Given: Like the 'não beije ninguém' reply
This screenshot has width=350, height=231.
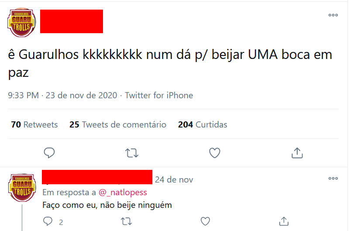Looking at the screenshot, I should tap(205, 221).
